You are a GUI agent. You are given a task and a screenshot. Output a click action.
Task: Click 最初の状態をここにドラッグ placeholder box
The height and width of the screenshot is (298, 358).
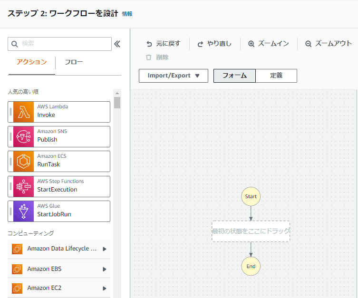[251, 231]
